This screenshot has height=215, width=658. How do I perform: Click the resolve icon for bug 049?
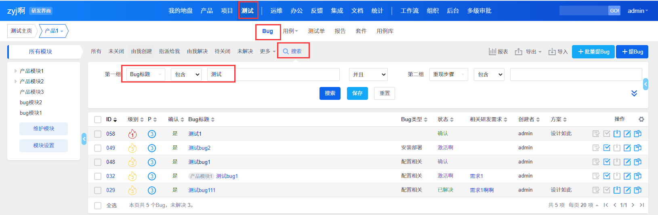607,148
